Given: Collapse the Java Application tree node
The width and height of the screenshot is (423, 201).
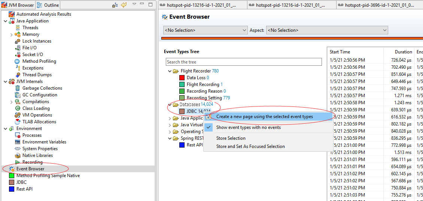Looking at the screenshot, I should [x=5, y=21].
